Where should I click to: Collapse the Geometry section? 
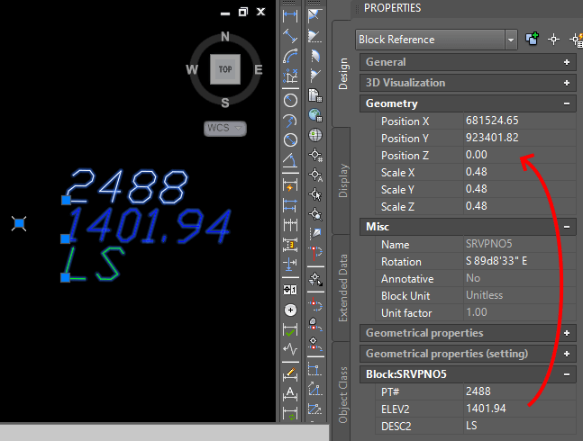(x=566, y=103)
